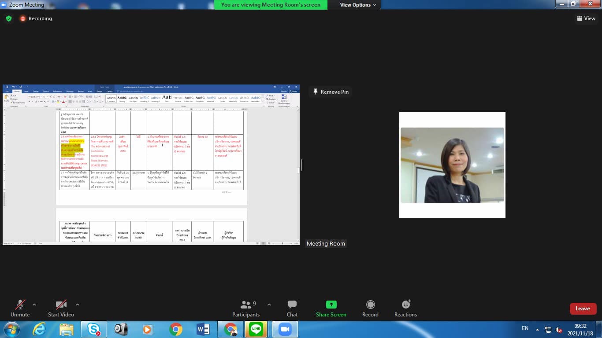Screen dimensions: 602x338
Task: Leave the meeting
Action: click(583, 309)
